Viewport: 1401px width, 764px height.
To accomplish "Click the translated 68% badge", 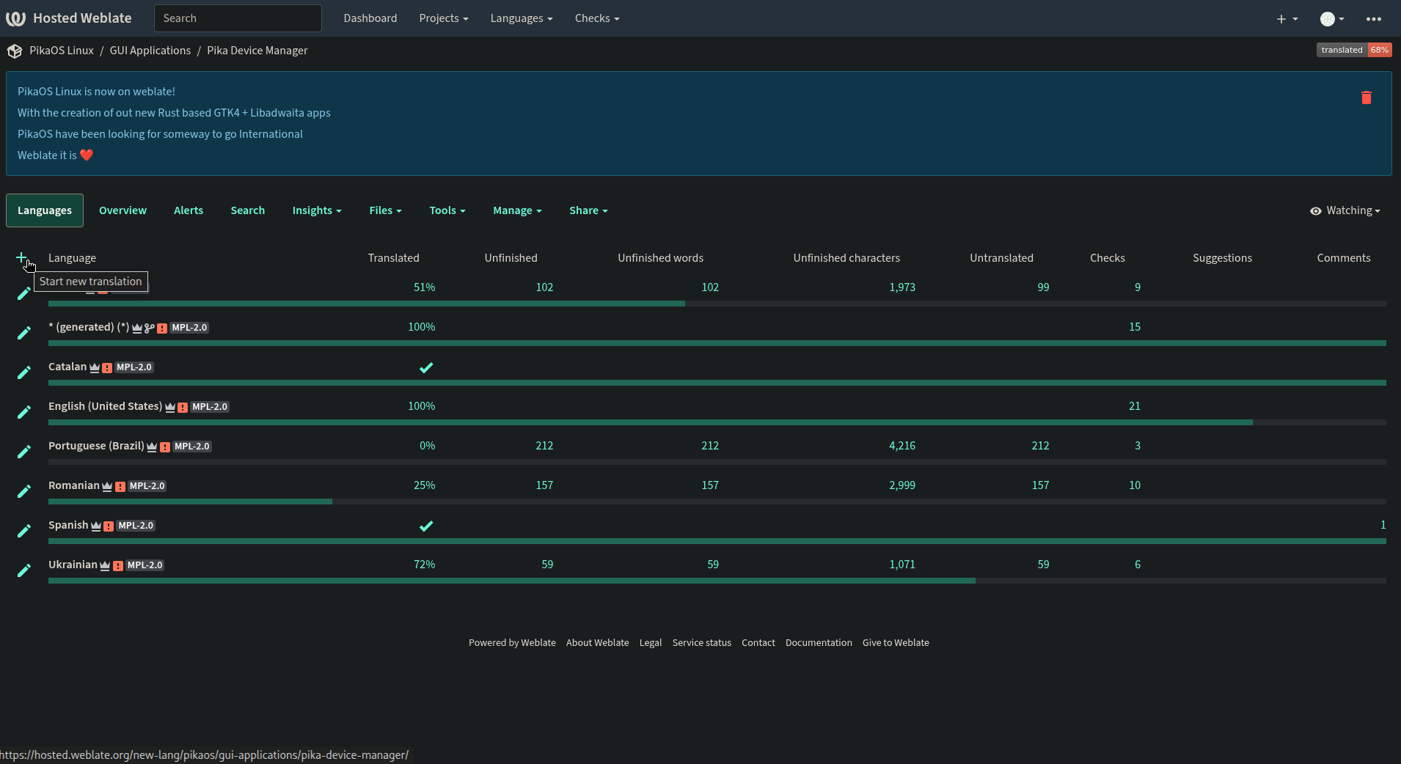I will tap(1354, 50).
